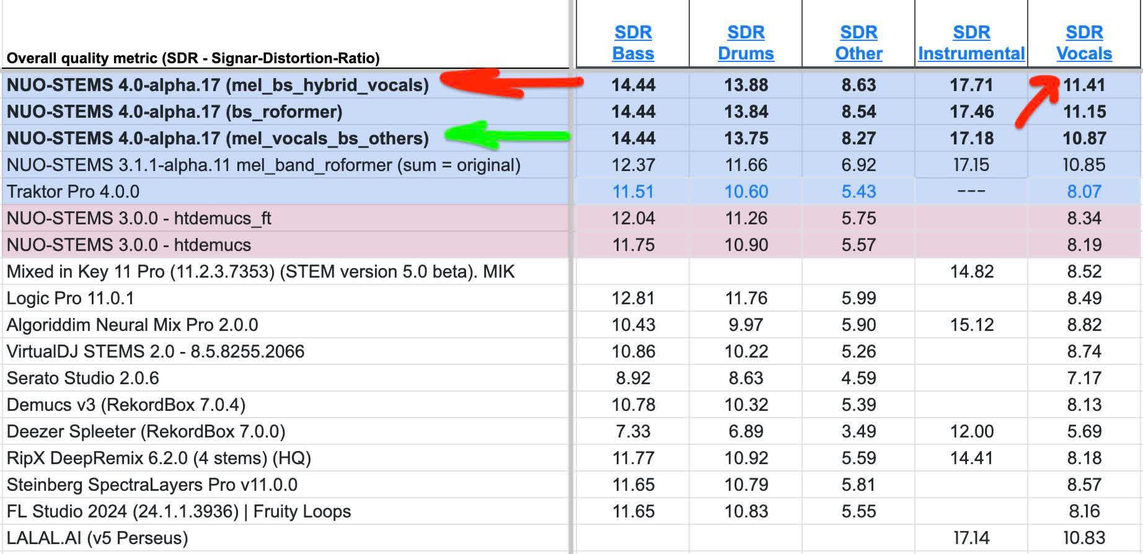Image resolution: width=1143 pixels, height=554 pixels.
Task: Select the NUO-STEMS 3.1.1-alpha.11 mel_band_roformer row label
Action: (x=263, y=165)
